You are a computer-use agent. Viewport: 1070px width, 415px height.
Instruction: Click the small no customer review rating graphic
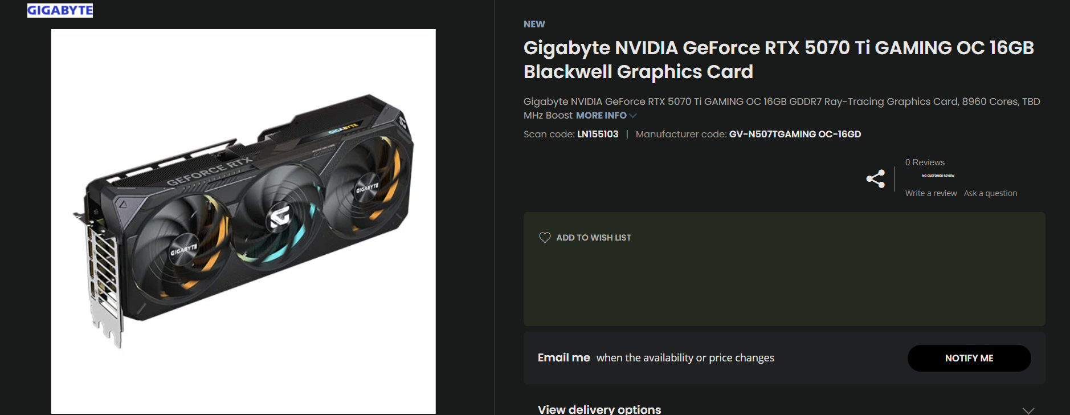tap(938, 176)
